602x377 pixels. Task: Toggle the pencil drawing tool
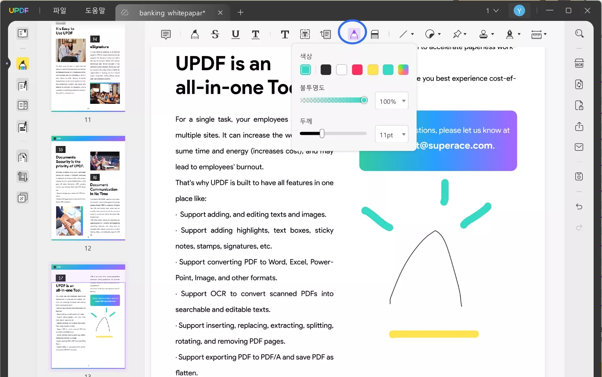point(354,34)
